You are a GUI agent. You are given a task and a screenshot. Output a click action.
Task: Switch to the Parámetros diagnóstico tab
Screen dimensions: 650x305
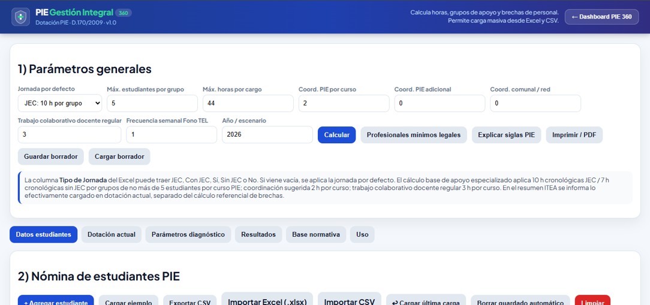188,234
